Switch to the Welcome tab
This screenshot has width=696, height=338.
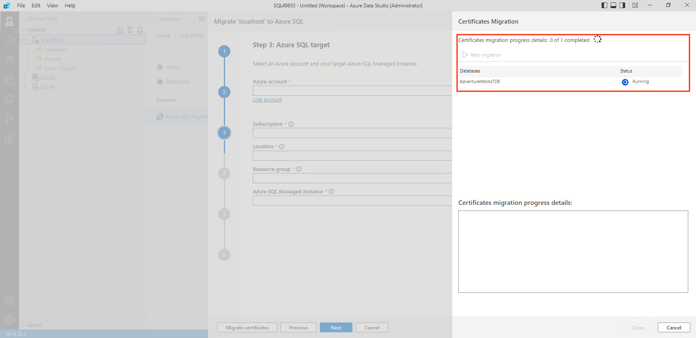point(169,19)
